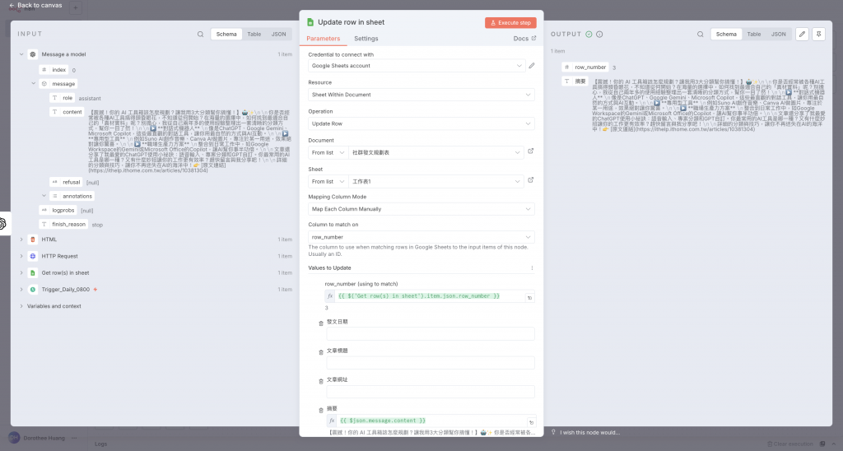Click the Back to canvas link
This screenshot has width=843, height=451.
35,6
